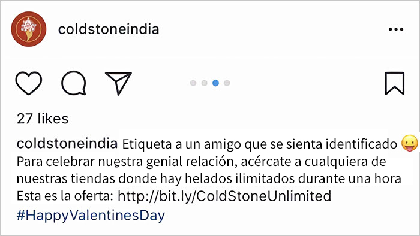Image resolution: width=420 pixels, height=236 pixels.
Task: Select the active blue carousel dot
Action: pos(215,83)
